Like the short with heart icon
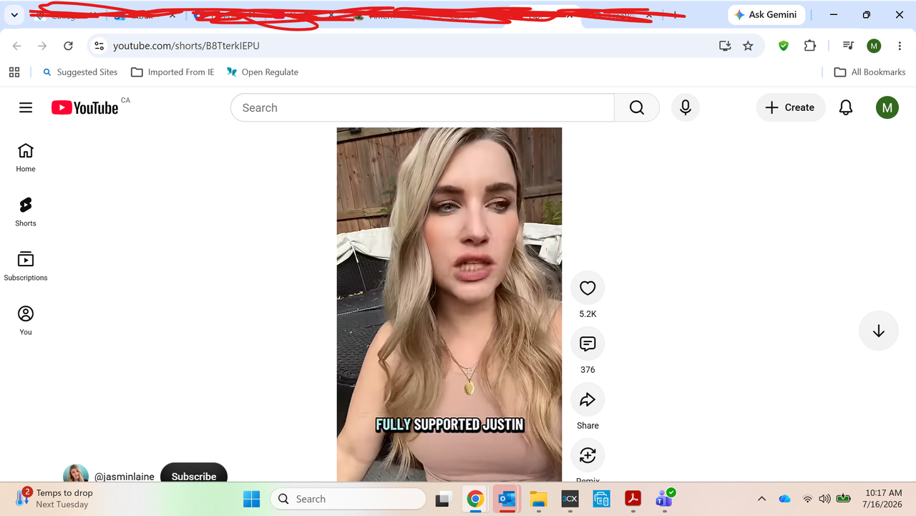The width and height of the screenshot is (916, 516). click(588, 288)
